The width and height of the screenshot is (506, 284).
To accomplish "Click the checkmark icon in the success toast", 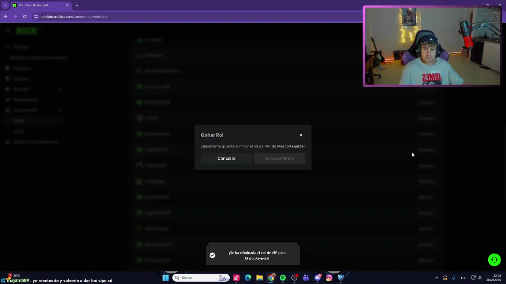I will [212, 255].
